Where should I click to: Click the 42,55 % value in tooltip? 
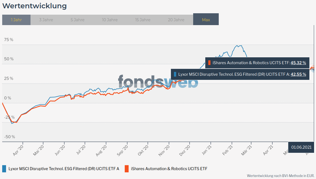click(x=298, y=74)
